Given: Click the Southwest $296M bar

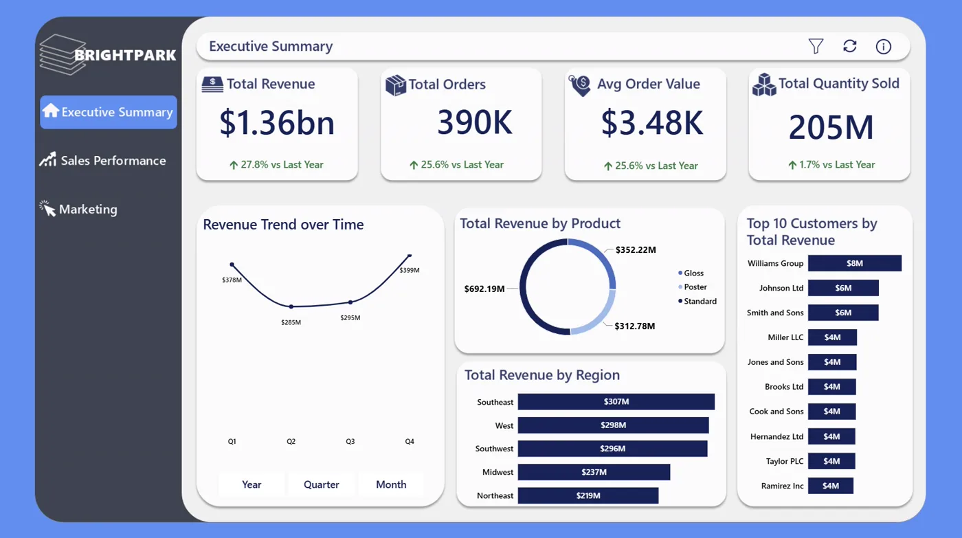Looking at the screenshot, I should pos(612,449).
